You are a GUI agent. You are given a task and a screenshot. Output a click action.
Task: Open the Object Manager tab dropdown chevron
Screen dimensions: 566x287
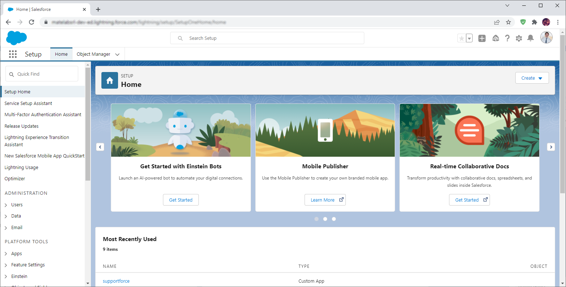(x=117, y=55)
